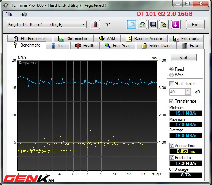212x185 pixels.
Task: Increase short stroke value with up arrow
Action: [x=188, y=91]
